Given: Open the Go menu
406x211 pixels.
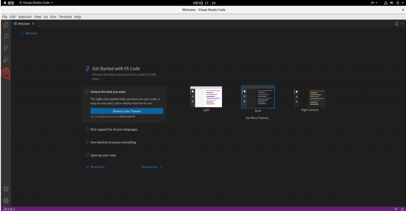Looking at the screenshot, I should tap(46, 17).
